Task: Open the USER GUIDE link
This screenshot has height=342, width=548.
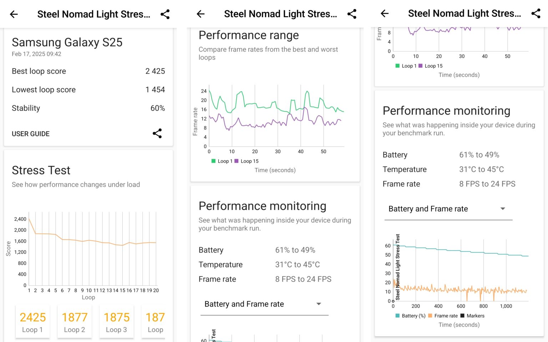Action: click(x=31, y=134)
